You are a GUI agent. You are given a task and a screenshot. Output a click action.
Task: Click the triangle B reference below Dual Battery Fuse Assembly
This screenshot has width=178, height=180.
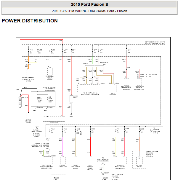tap(37, 128)
